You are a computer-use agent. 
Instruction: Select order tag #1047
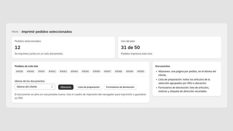coord(107,71)
